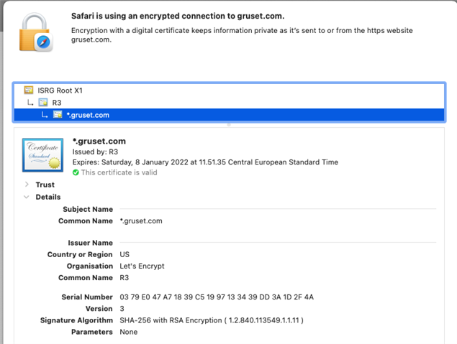Click the *.gruset.com certificate icon in chain
457x344 pixels.
click(x=58, y=115)
